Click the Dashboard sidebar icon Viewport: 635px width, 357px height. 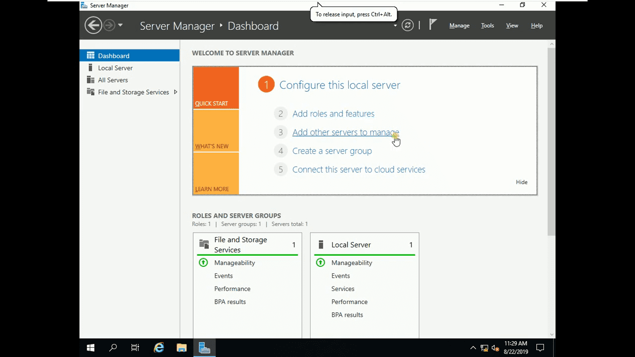coord(90,56)
